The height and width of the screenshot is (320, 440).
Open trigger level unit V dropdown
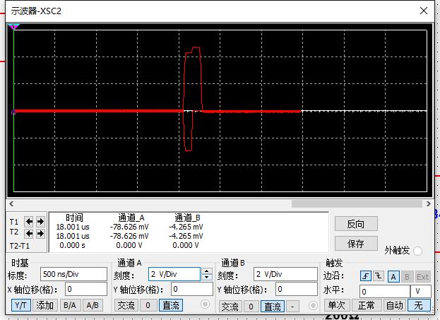pyautogui.click(x=421, y=292)
